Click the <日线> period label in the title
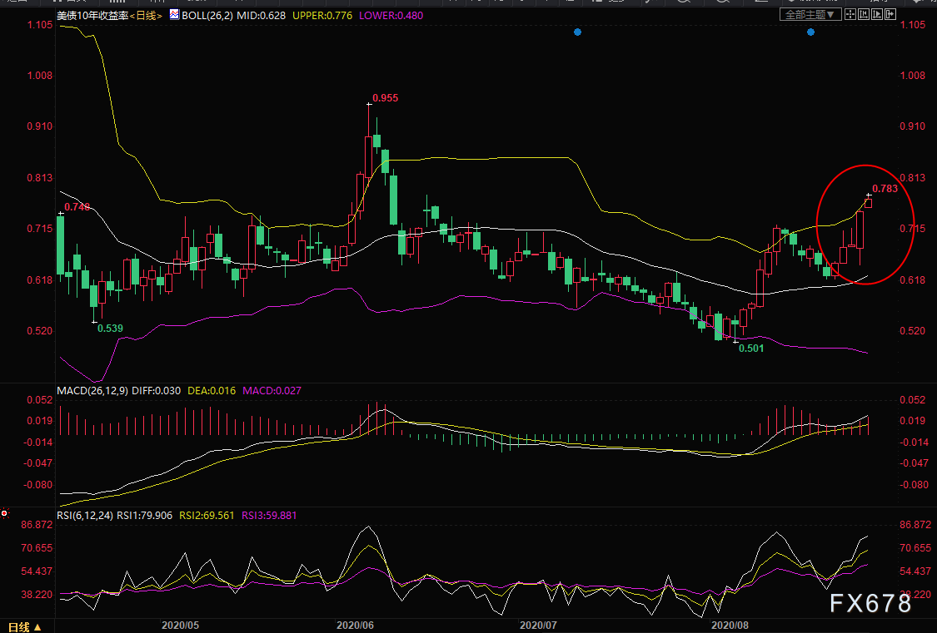937x633 pixels. (147, 16)
